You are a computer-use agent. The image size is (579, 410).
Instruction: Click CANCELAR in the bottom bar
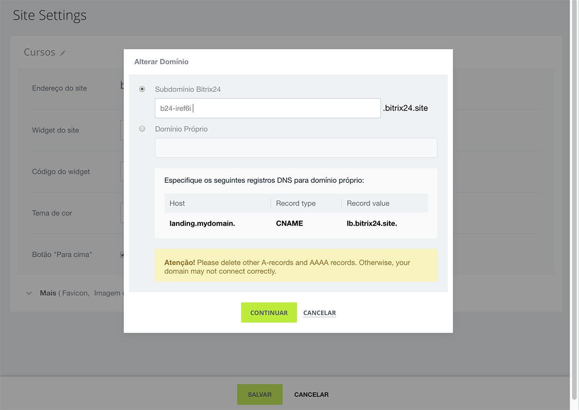[x=311, y=395]
